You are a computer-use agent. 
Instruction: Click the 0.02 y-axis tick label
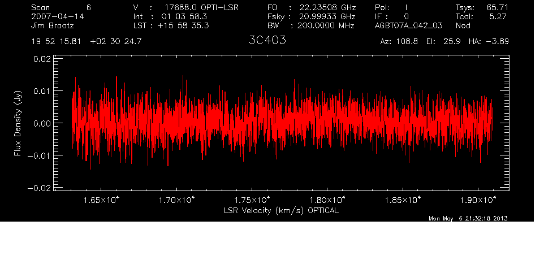42,59
